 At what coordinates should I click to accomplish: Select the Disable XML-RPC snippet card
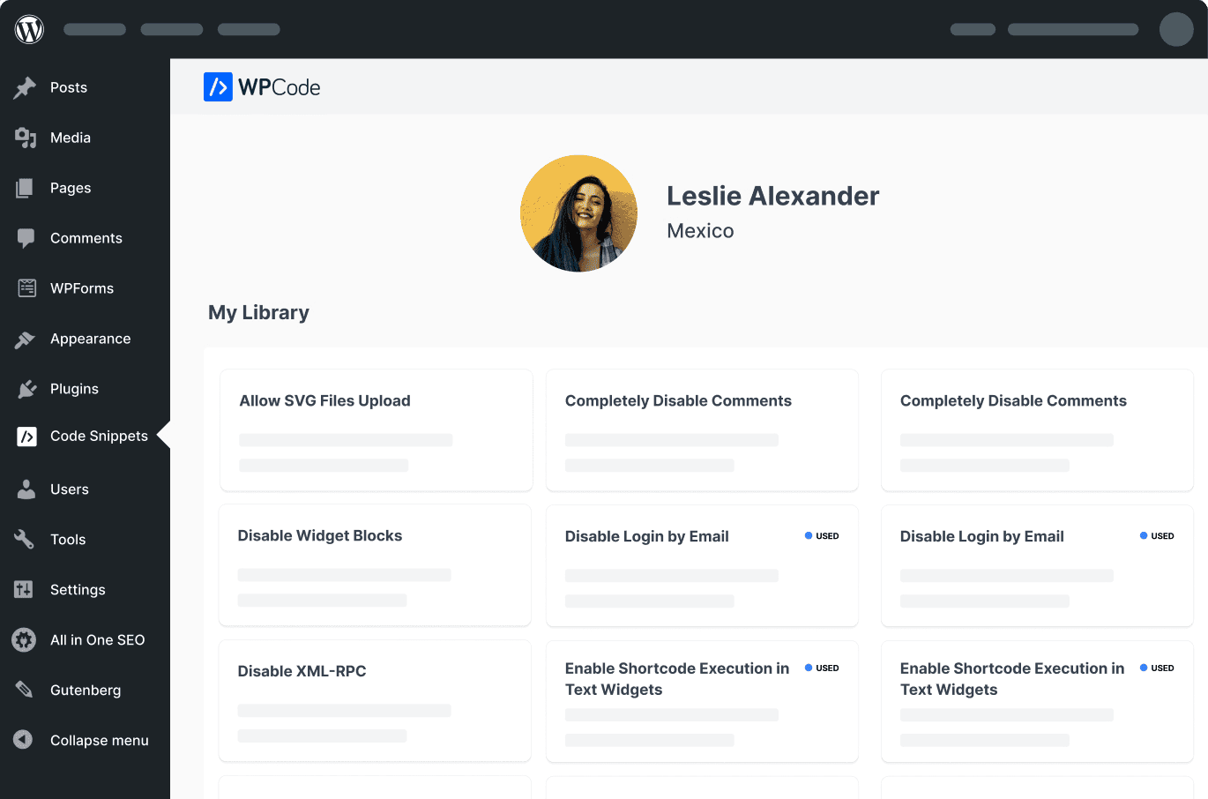pyautogui.click(x=375, y=700)
